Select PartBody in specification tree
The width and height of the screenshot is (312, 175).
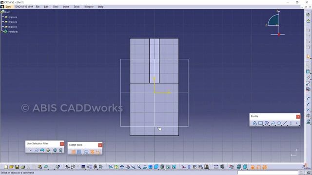coord(13,32)
